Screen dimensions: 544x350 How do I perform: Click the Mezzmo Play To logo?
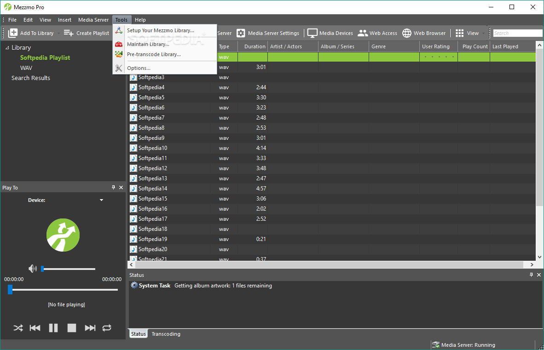[x=63, y=235]
